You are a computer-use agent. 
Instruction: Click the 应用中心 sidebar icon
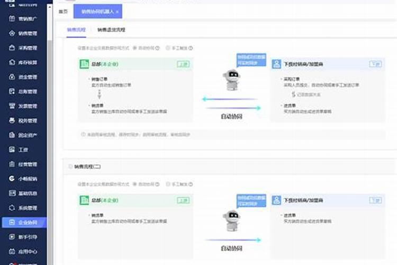click(x=12, y=252)
